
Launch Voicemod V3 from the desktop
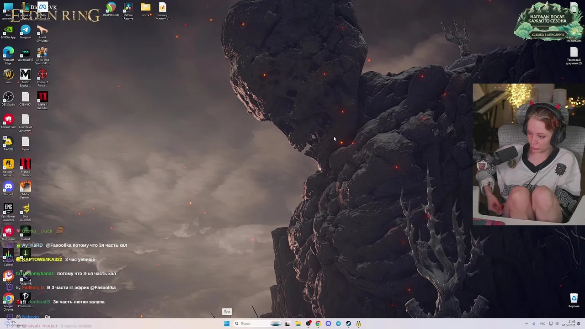coord(25,55)
